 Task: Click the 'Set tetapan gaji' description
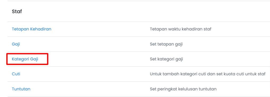click(x=166, y=44)
